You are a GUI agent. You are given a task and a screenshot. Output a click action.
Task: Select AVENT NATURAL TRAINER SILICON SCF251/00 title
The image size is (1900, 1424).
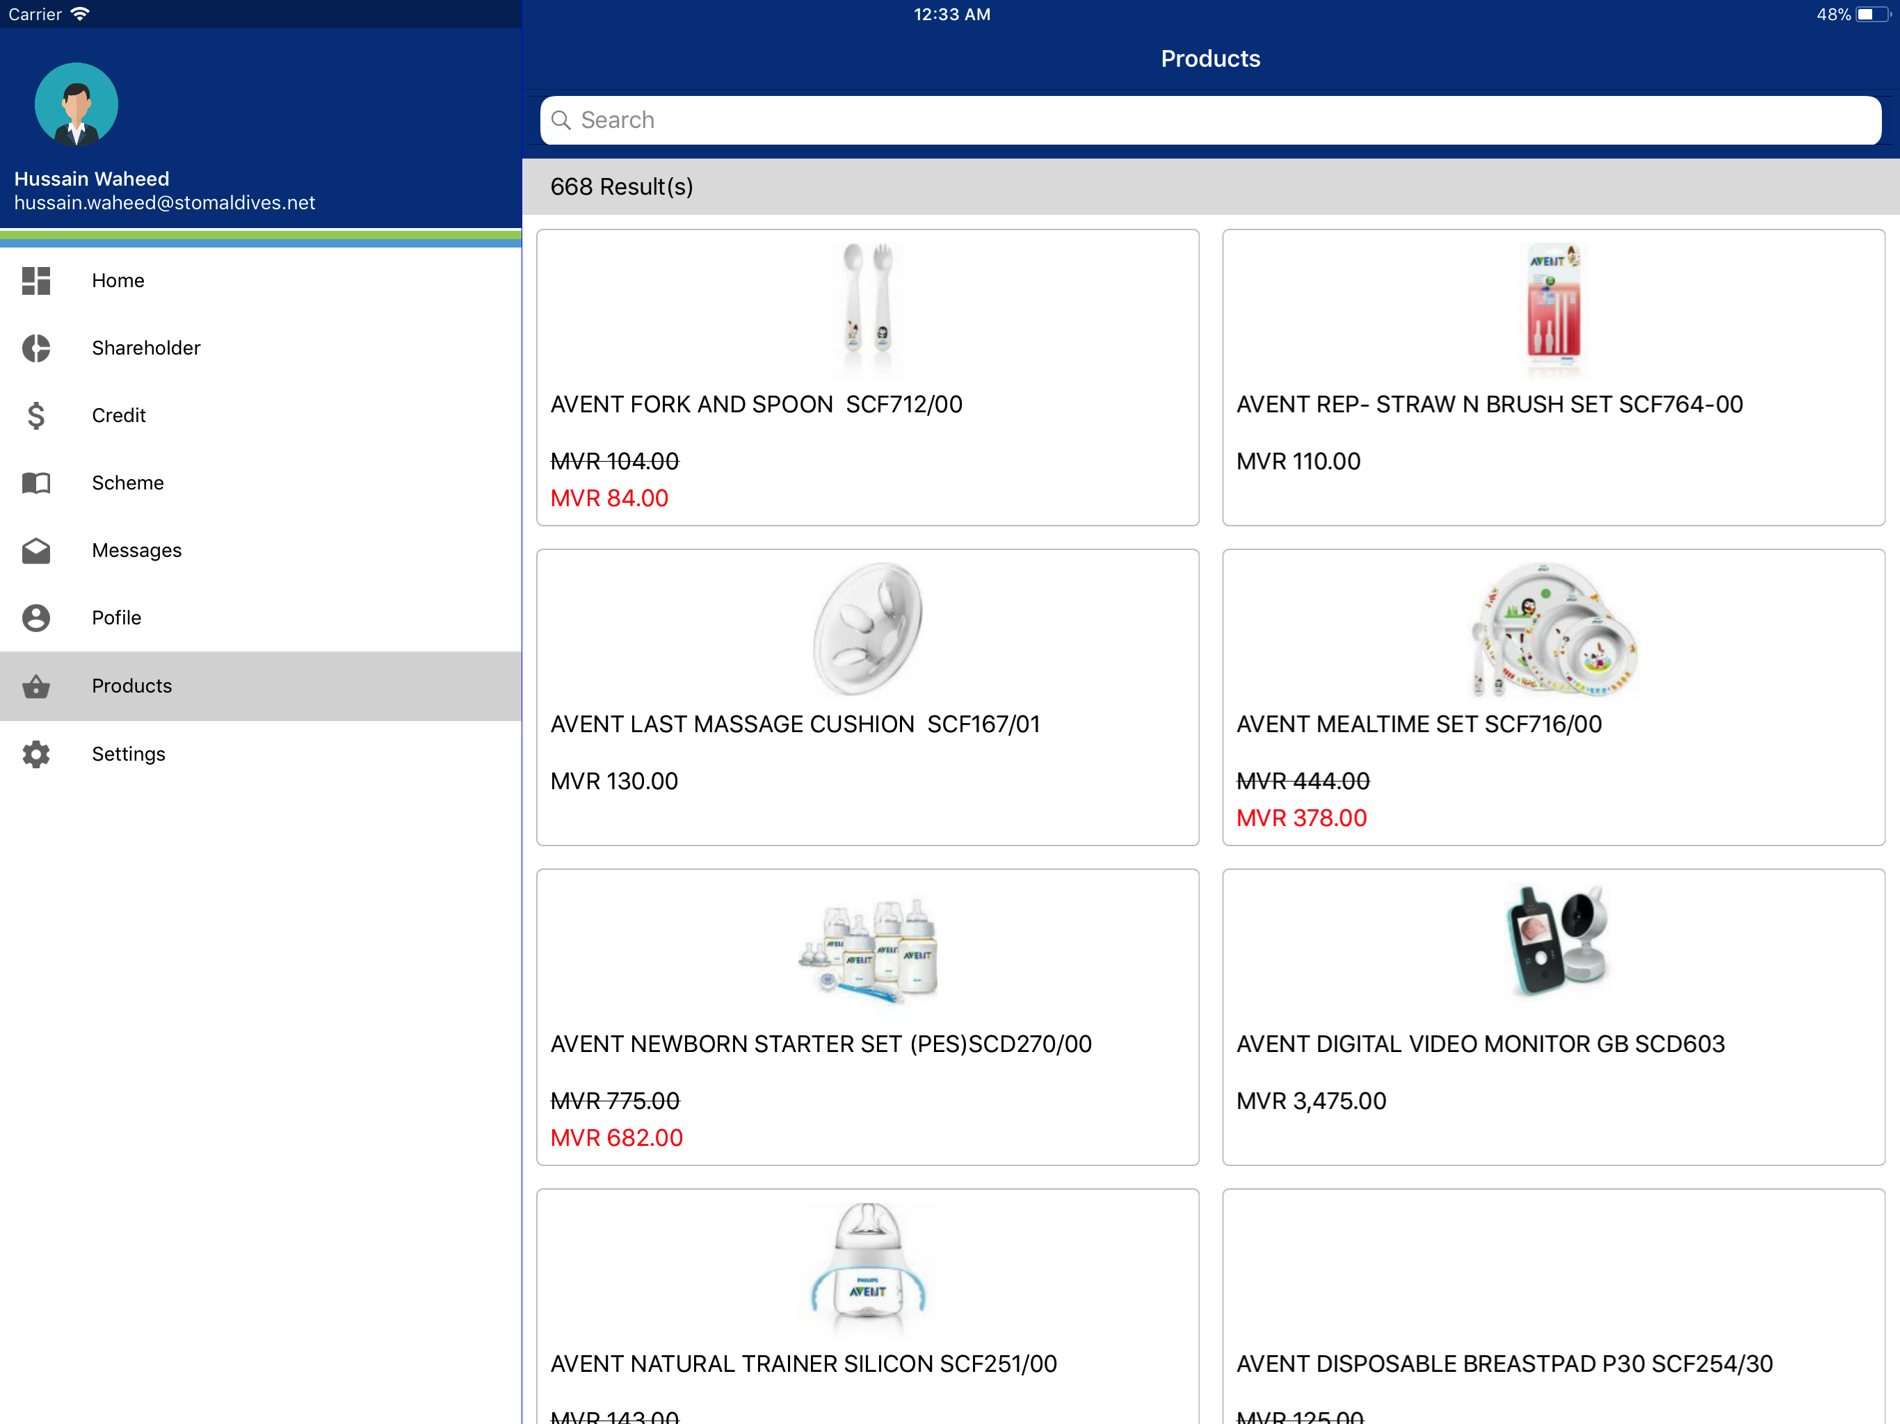click(804, 1364)
